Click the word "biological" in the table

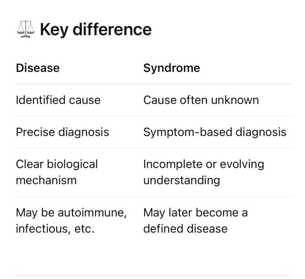click(72, 164)
